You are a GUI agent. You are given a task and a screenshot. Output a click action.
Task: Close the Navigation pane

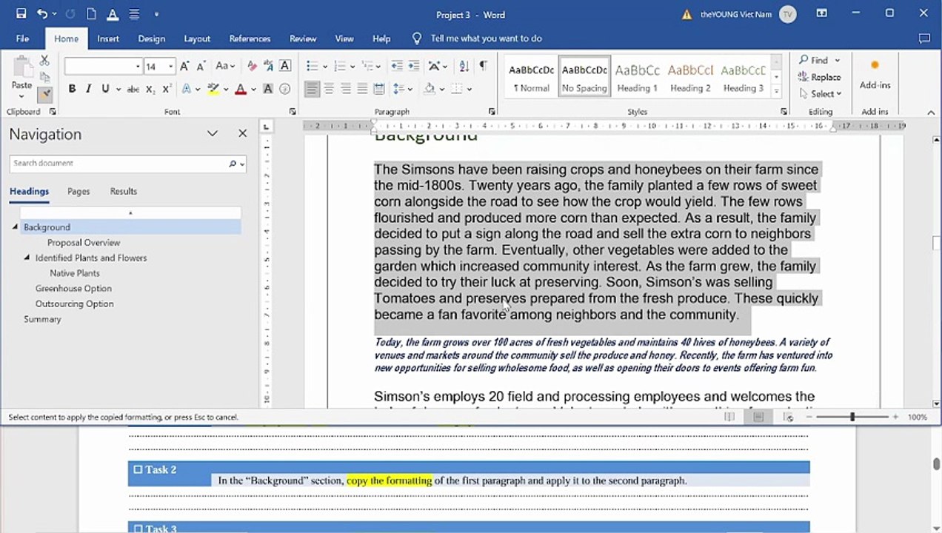click(x=242, y=133)
